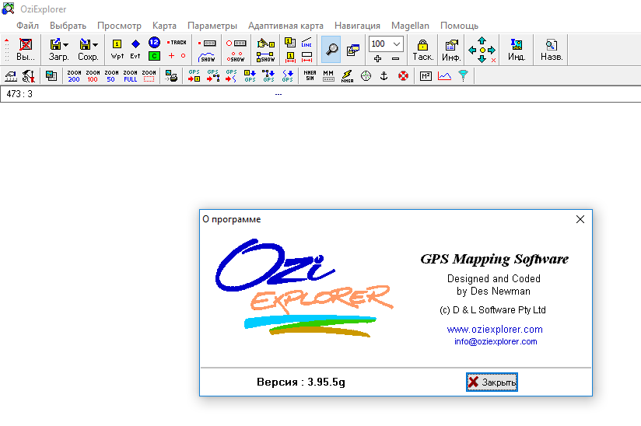The image size is (641, 426).
Task: Click the ZOOM FULL toolbar button
Action: tap(130, 75)
